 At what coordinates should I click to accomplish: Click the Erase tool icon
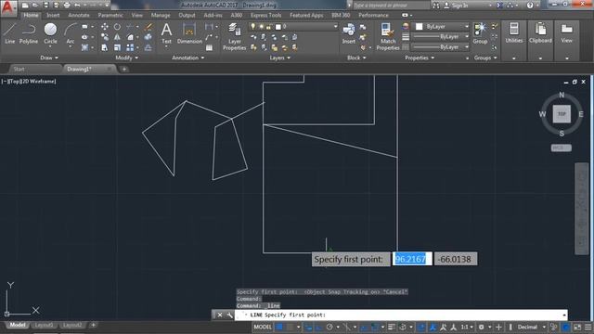(x=148, y=27)
